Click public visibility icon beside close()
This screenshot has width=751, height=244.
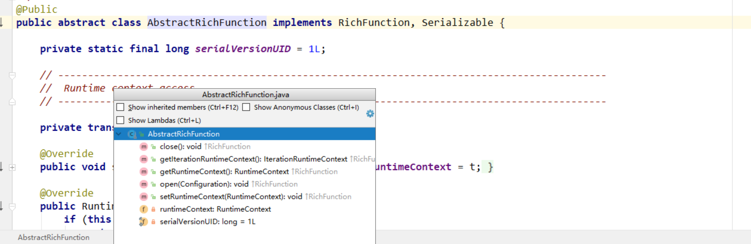tap(153, 147)
